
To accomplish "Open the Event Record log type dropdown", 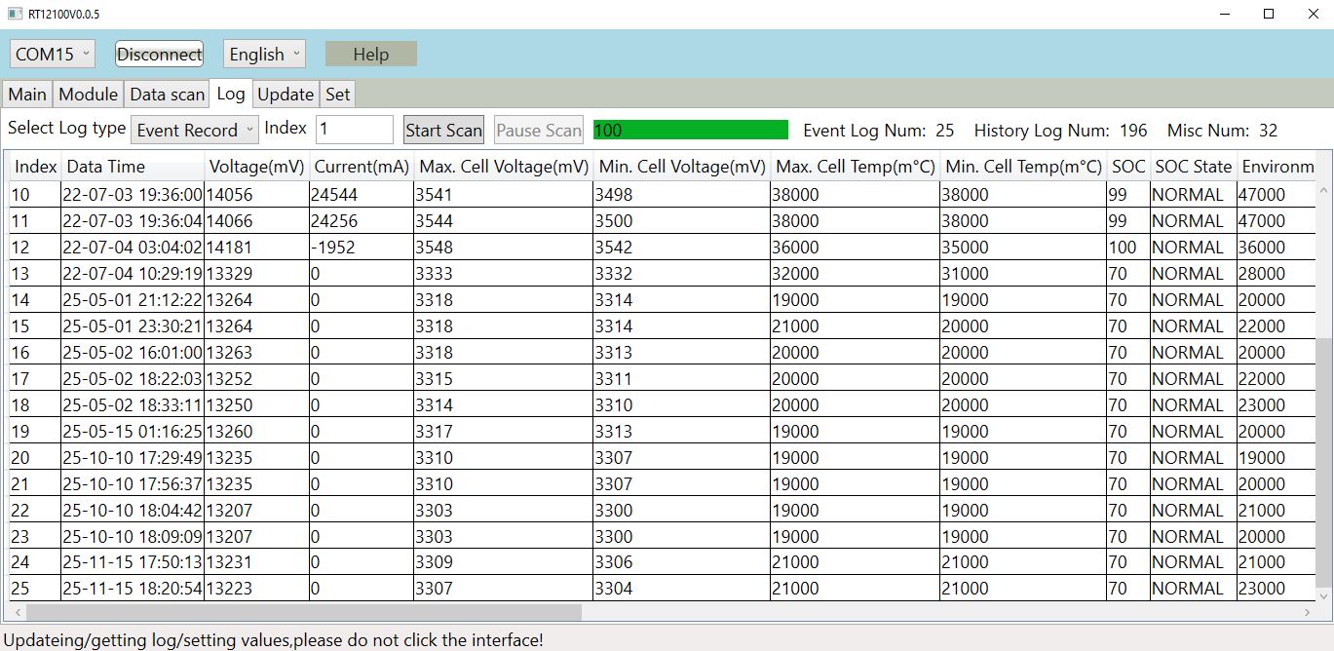I will point(194,130).
